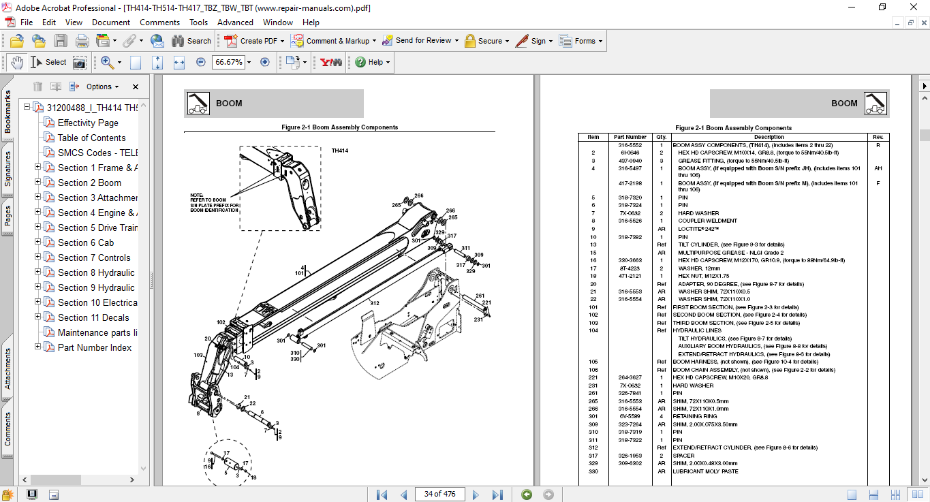Select the Hand tool
Viewport: 930px width, 502px height.
[16, 62]
